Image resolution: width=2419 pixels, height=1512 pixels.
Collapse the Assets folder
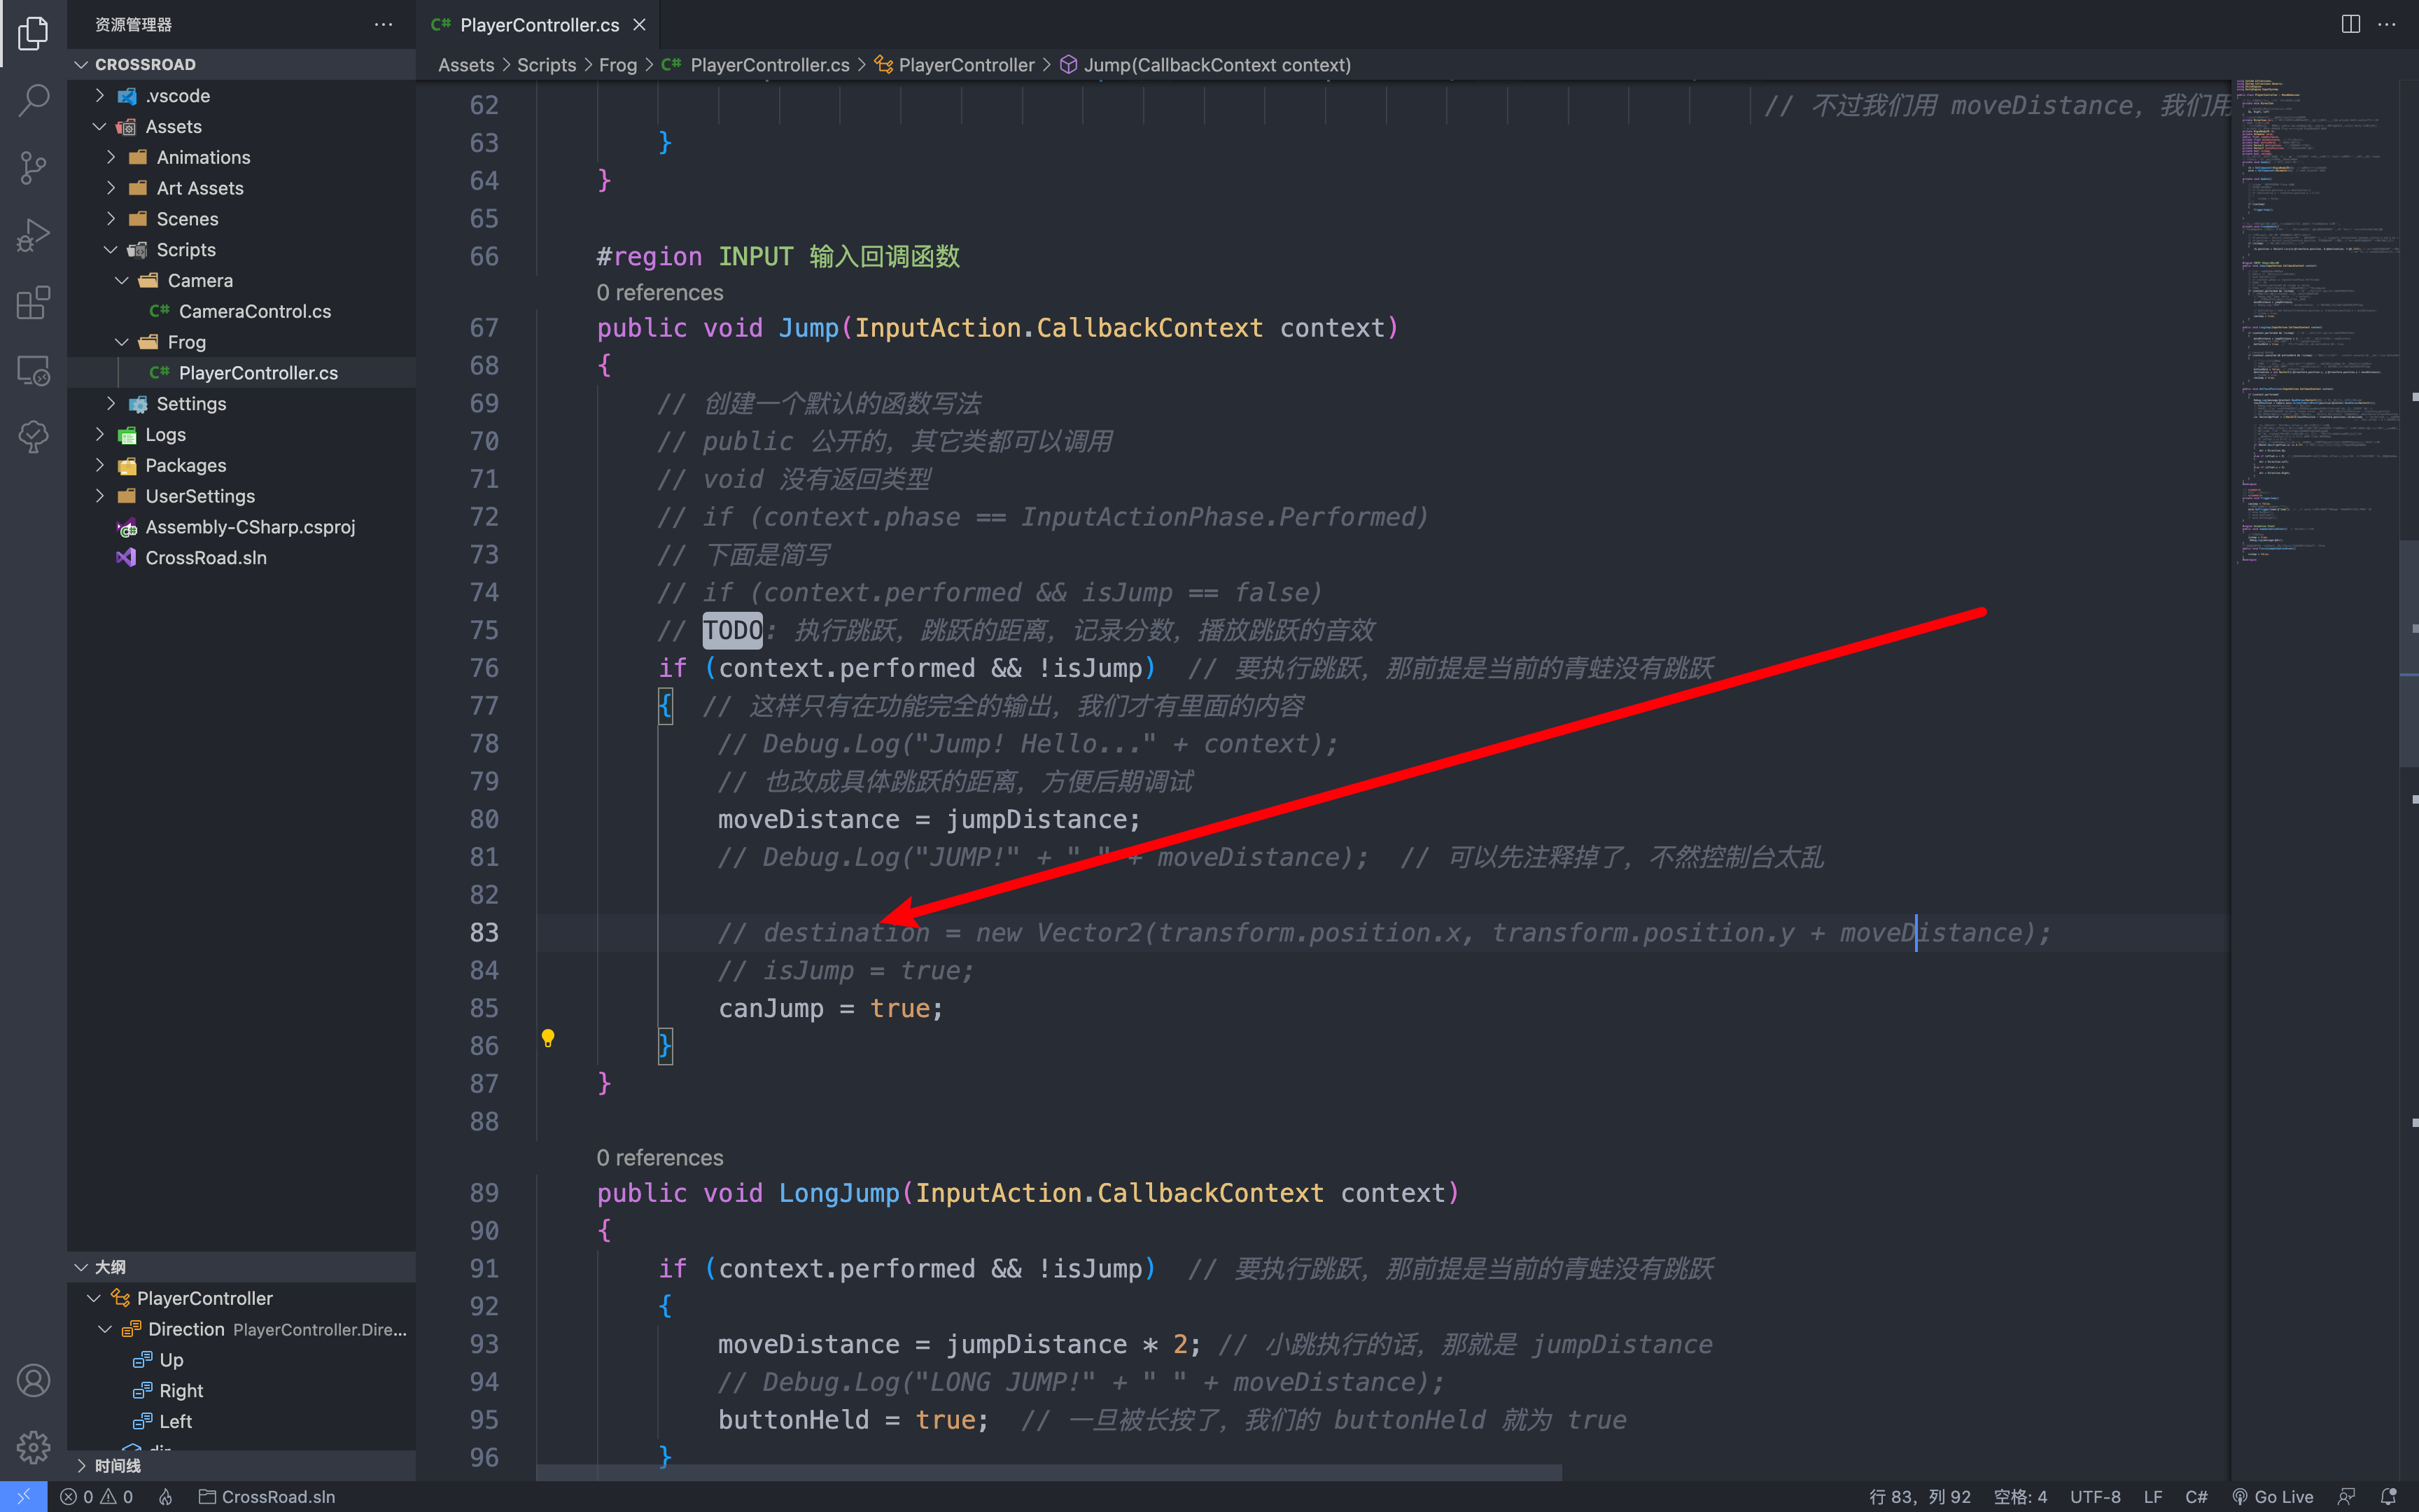[241, 127]
